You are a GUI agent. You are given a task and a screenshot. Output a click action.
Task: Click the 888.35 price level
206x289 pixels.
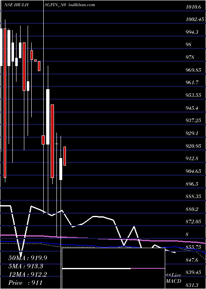193,197
